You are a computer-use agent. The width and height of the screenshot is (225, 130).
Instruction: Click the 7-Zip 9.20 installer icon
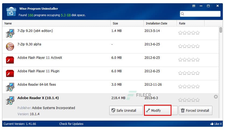tap(10, 33)
